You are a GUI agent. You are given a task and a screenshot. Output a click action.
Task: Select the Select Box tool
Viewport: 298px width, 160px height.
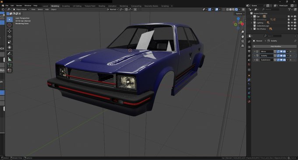coord(10,20)
